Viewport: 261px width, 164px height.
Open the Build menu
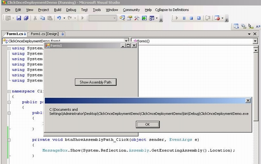(58, 10)
